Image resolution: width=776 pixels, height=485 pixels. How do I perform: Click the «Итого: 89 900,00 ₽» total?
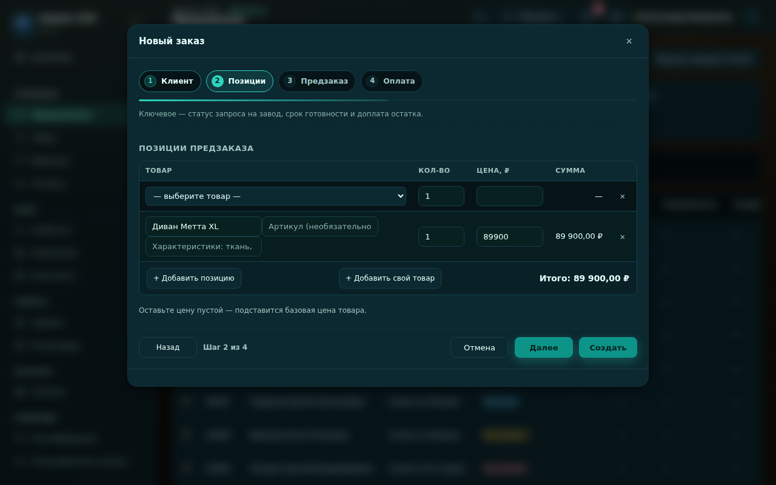[x=584, y=278]
